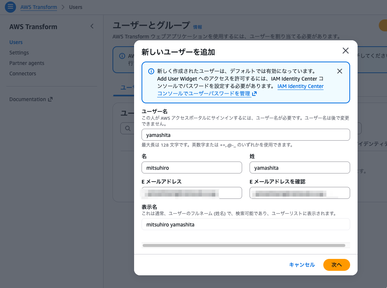
Task: Collapse the AWS Transform side panel
Action: [92, 26]
